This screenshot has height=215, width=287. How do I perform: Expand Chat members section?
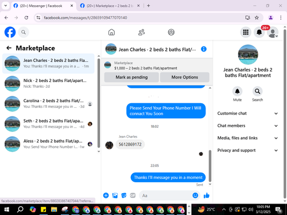(247, 126)
